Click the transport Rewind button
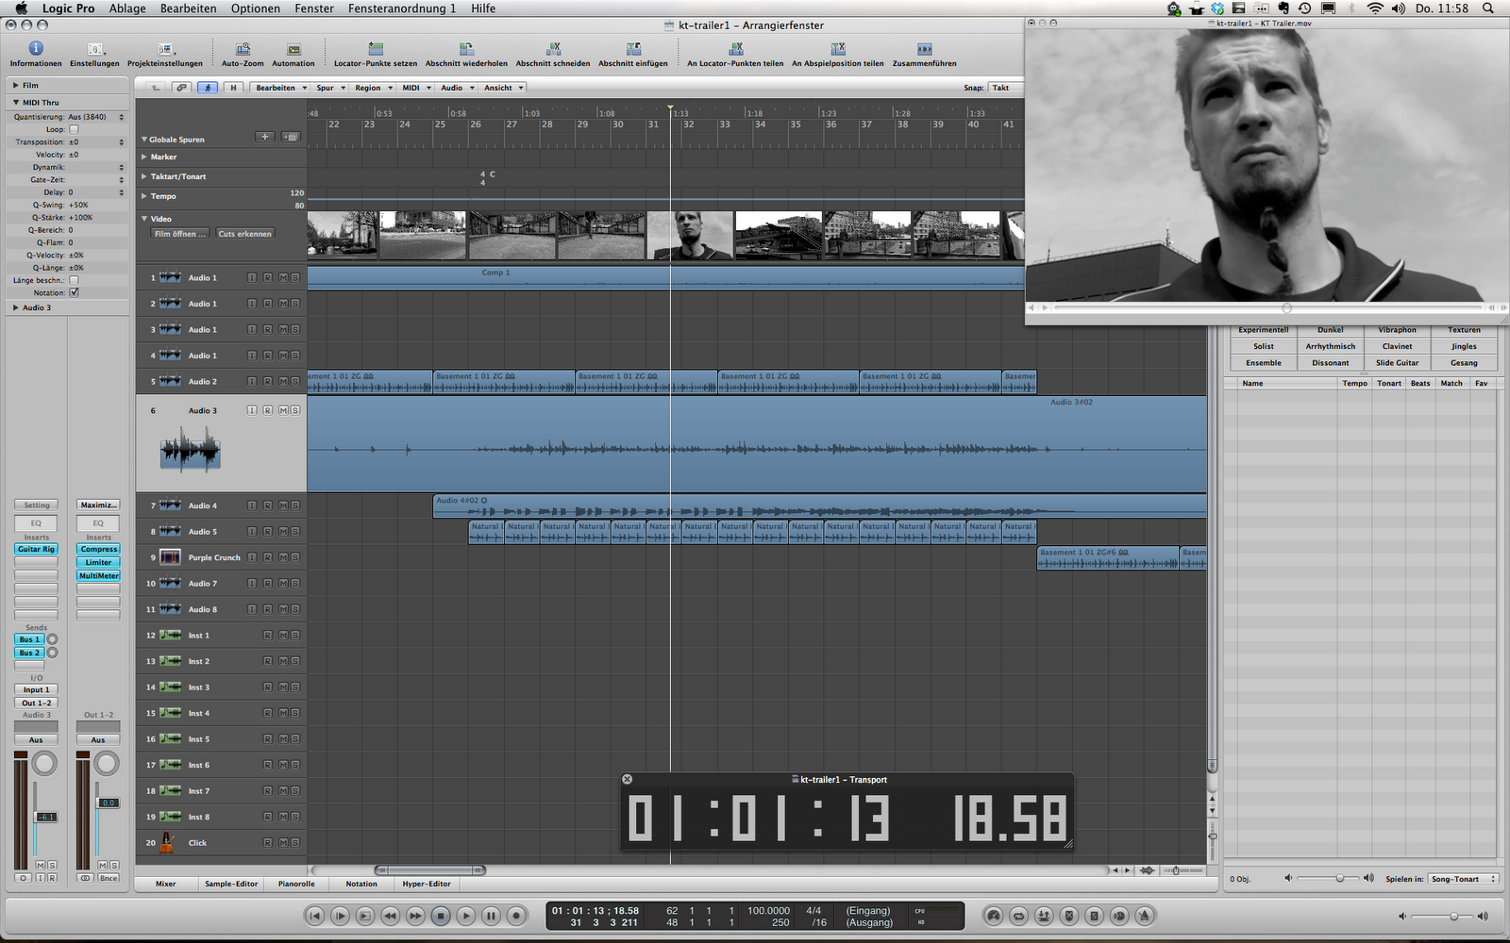The image size is (1510, 943). click(x=390, y=916)
